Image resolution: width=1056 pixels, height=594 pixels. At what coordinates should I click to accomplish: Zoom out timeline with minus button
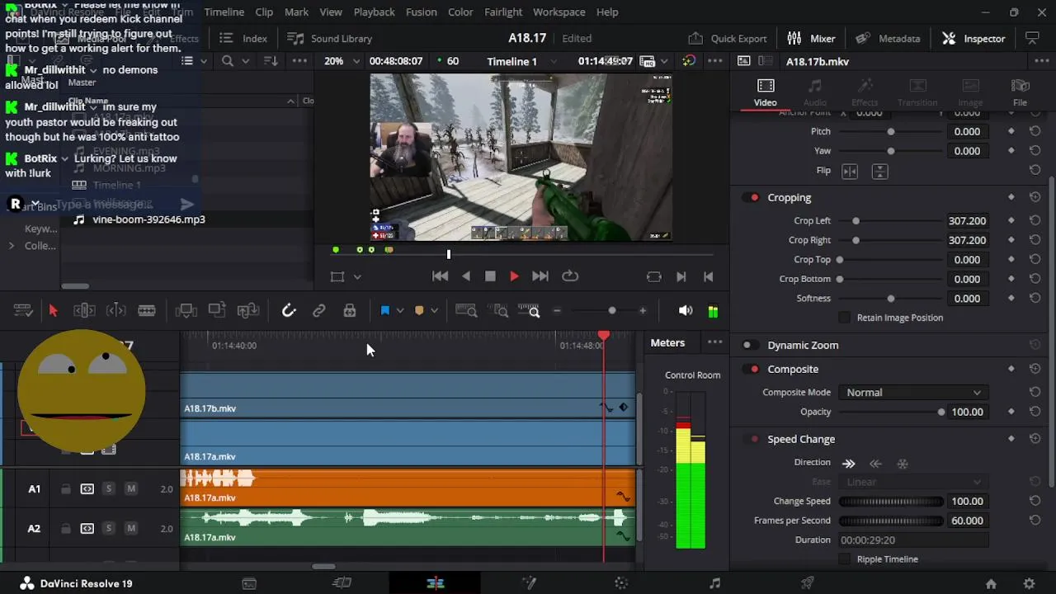pyautogui.click(x=557, y=311)
